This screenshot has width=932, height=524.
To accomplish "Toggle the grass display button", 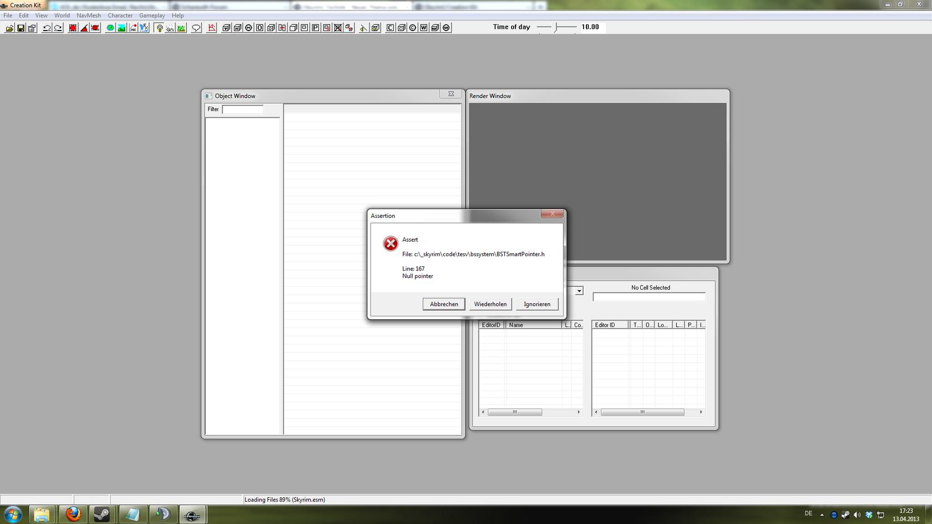I will tap(181, 28).
